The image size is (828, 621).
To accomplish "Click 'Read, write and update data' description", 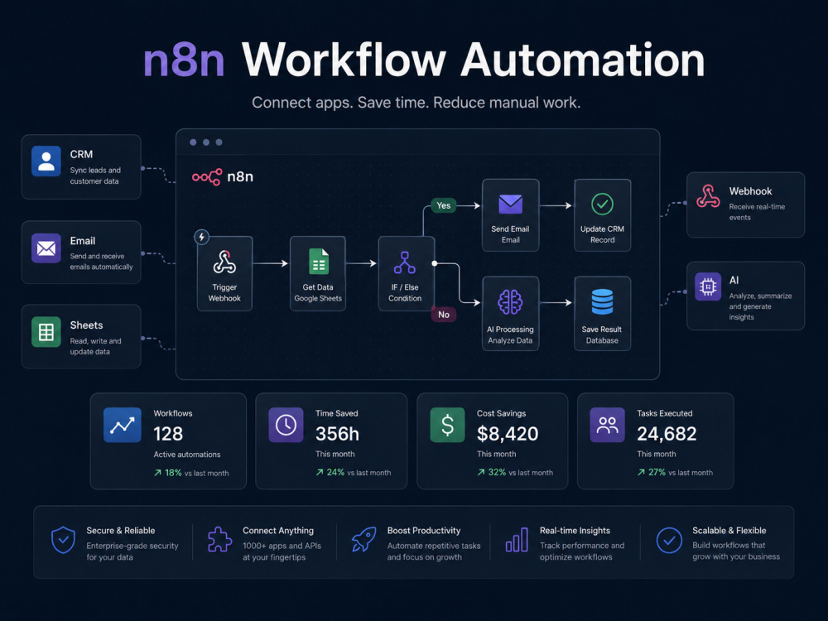I will [95, 346].
